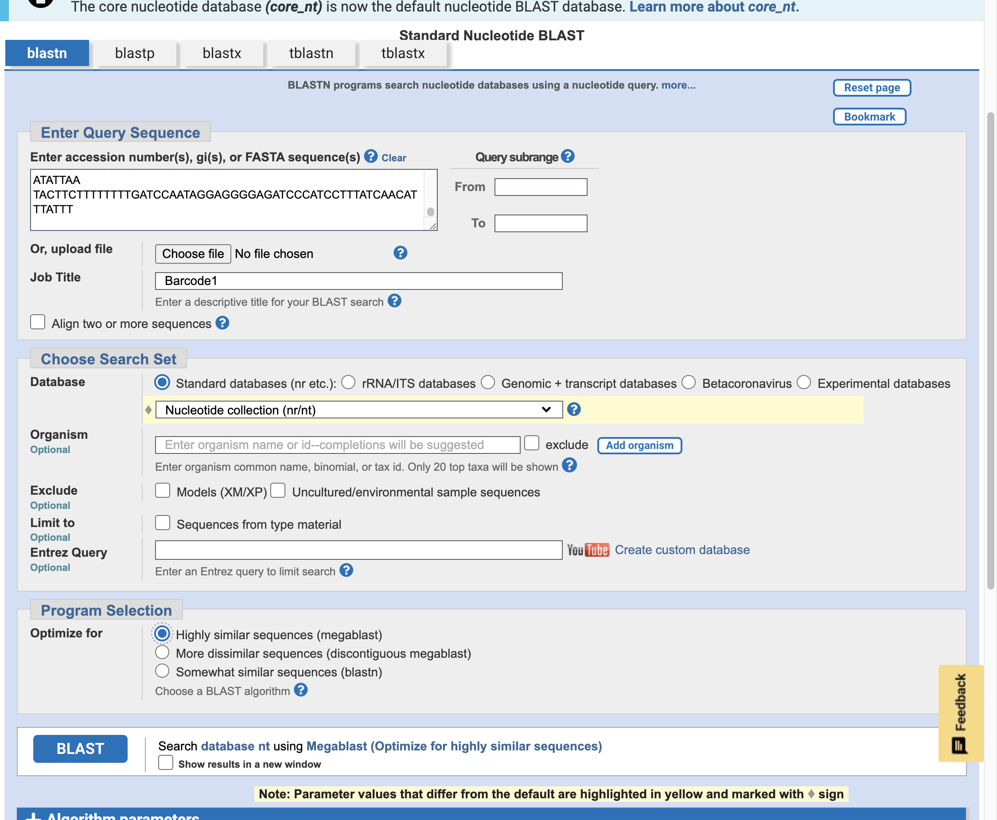Open the Feedback side tab
This screenshot has width=997, height=820.
click(x=961, y=713)
